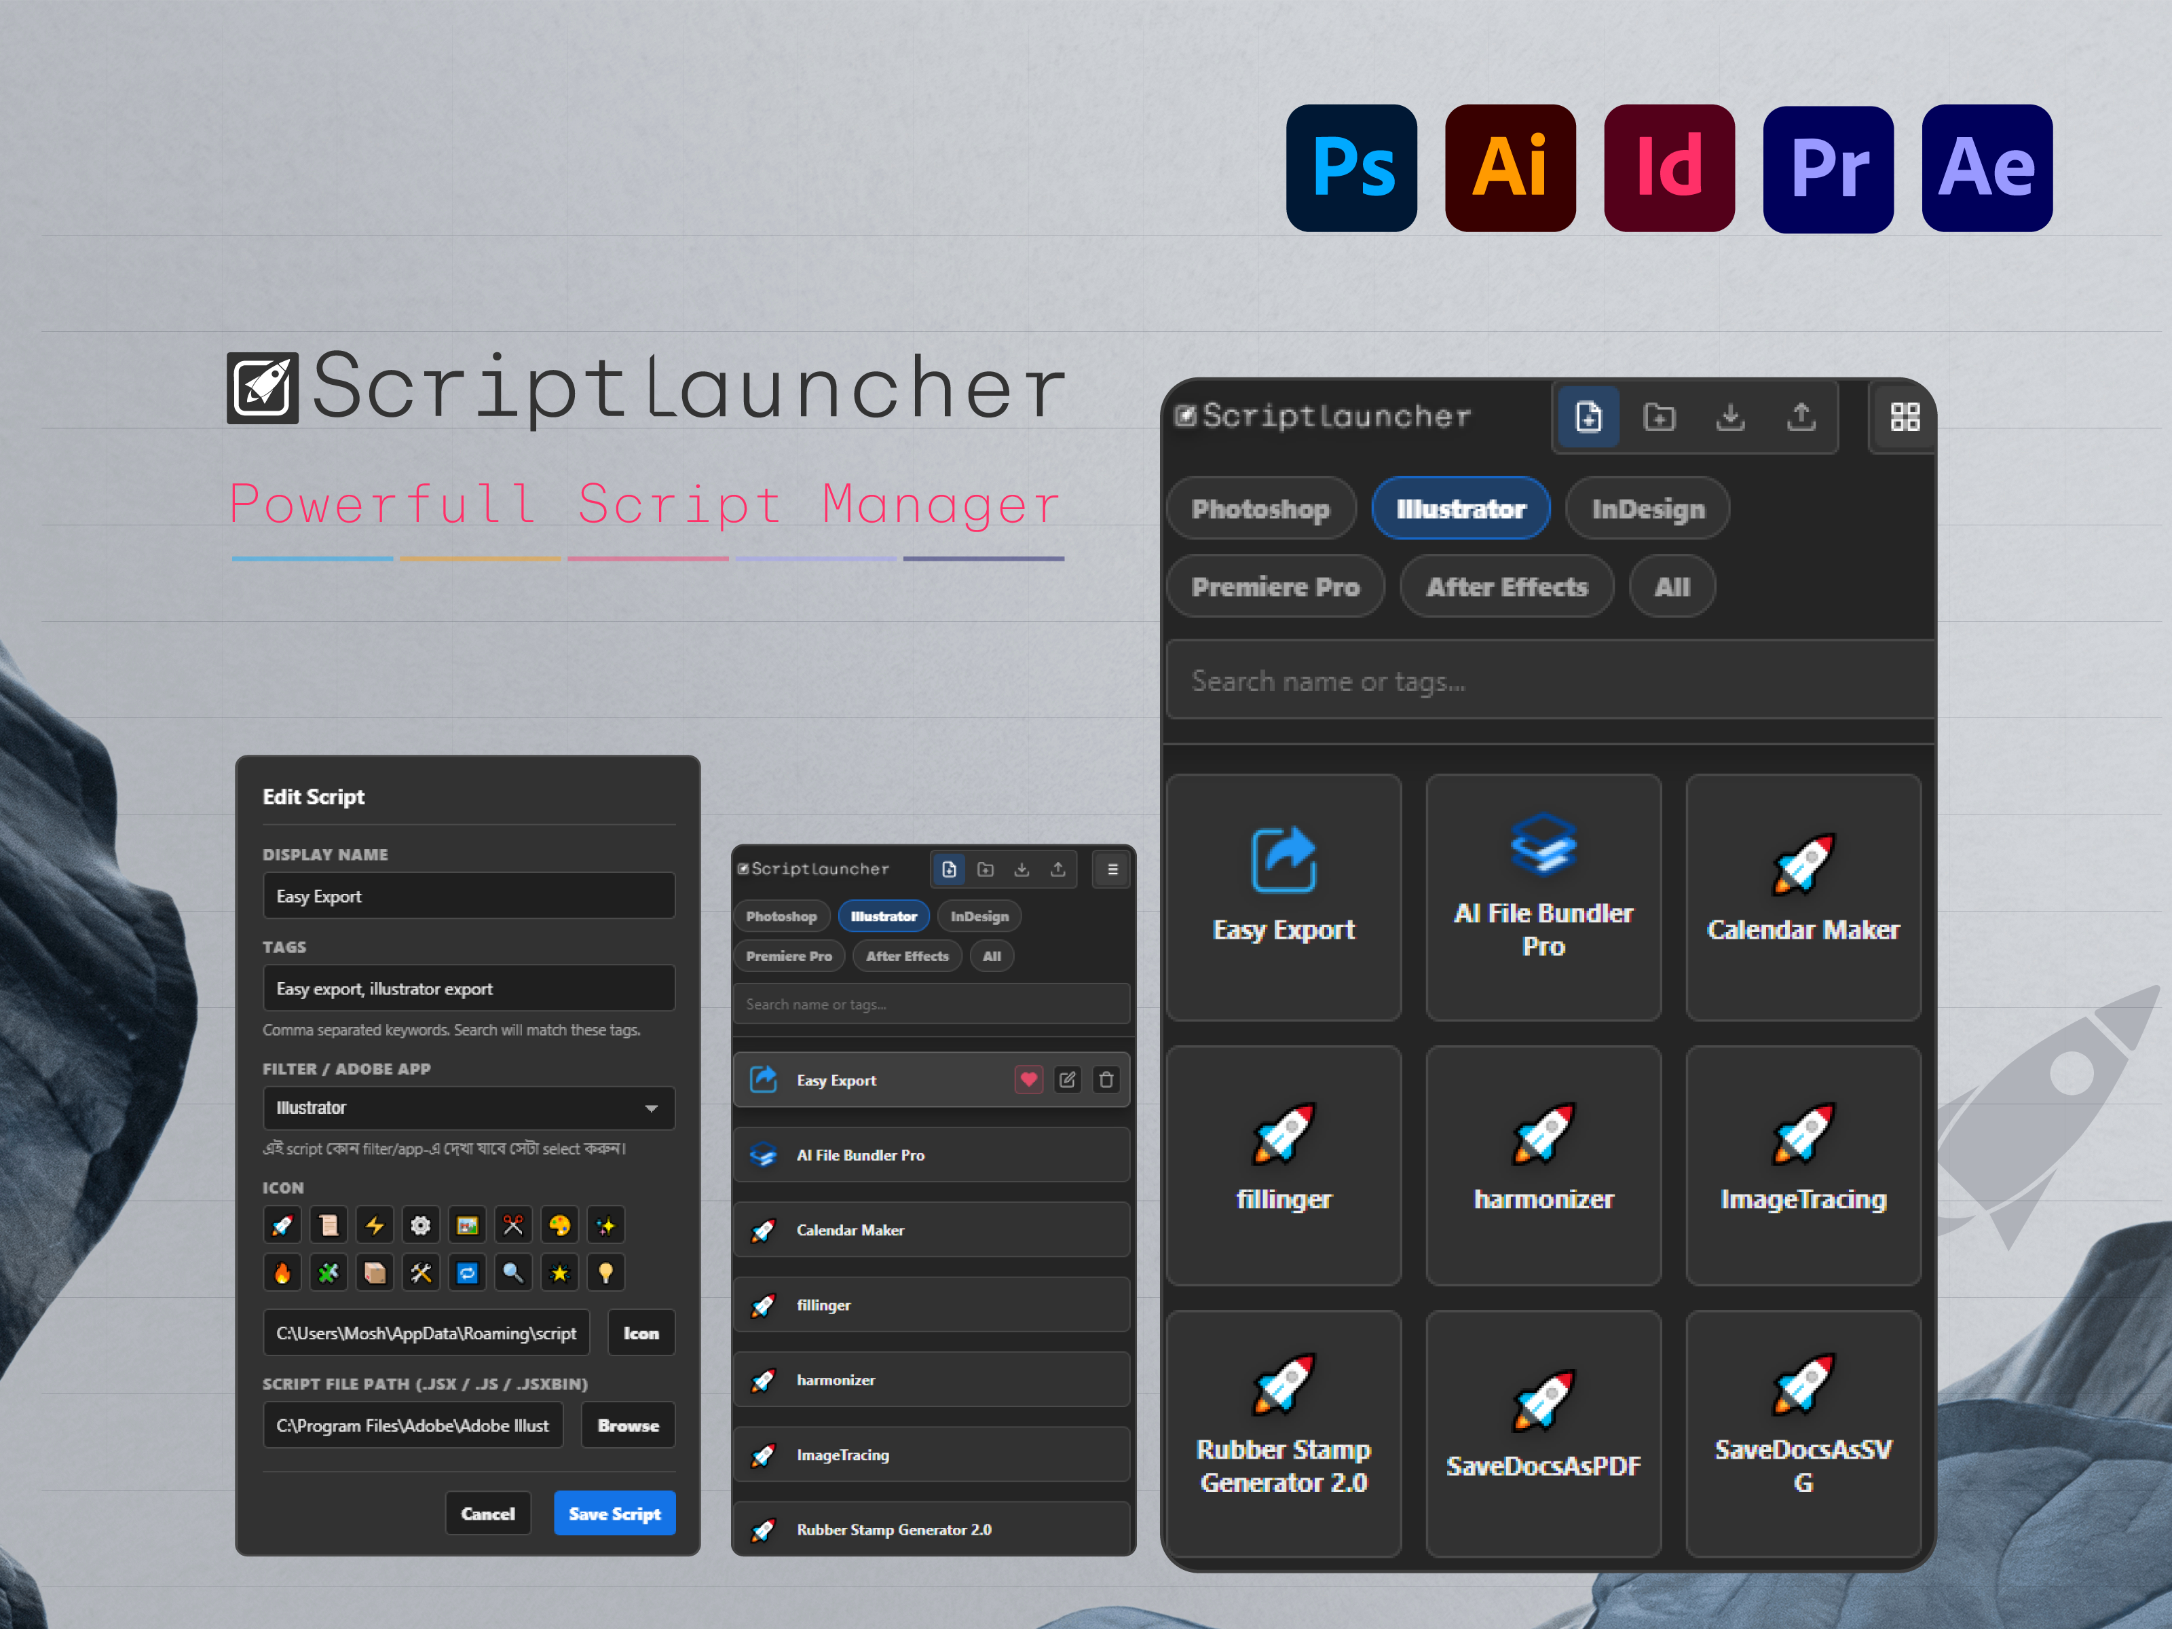Image resolution: width=2172 pixels, height=1629 pixels.
Task: Select After Effects filter in small list panel
Action: tap(907, 956)
